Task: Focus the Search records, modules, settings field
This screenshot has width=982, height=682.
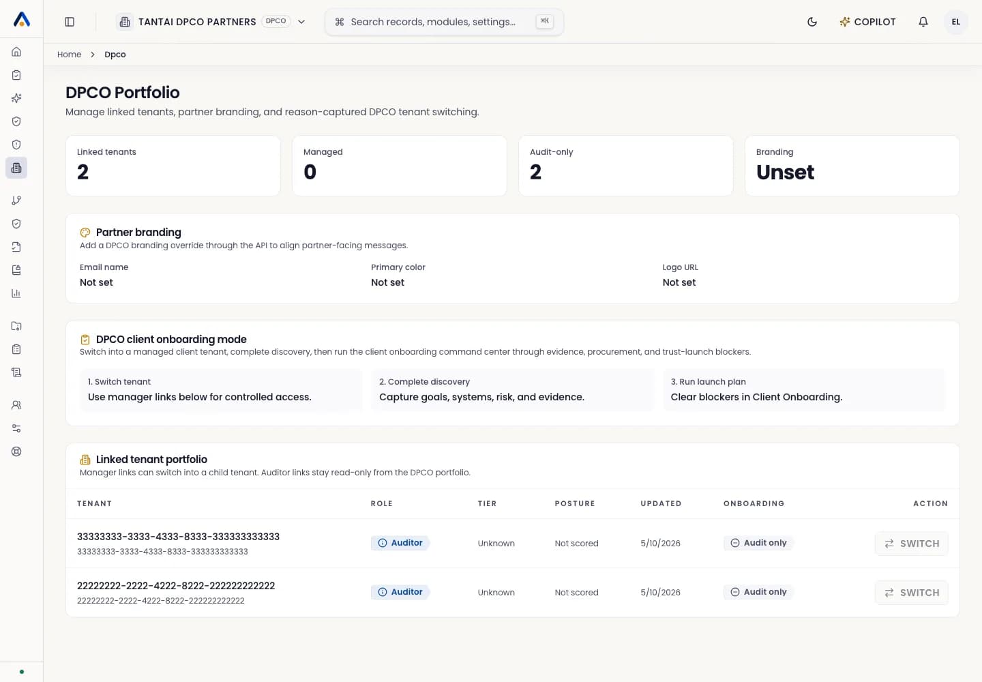Action: coord(444,22)
